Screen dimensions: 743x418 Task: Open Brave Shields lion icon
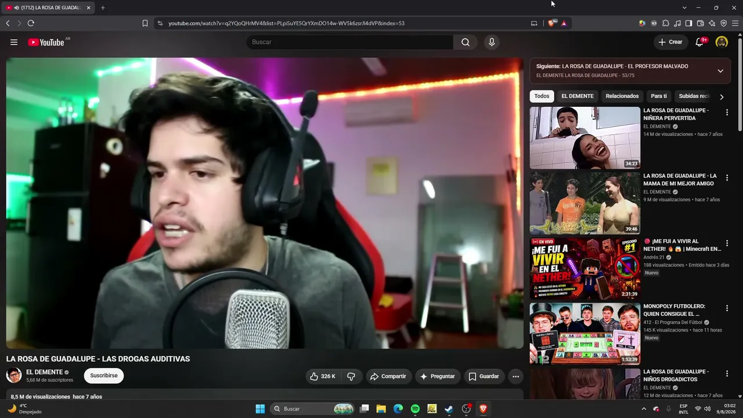(551, 23)
